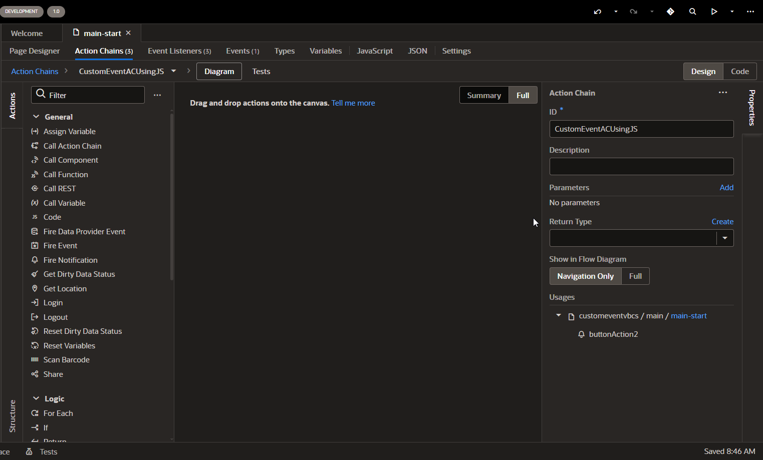Open the Return Type dropdown arrow
This screenshot has height=460, width=763.
(x=725, y=238)
